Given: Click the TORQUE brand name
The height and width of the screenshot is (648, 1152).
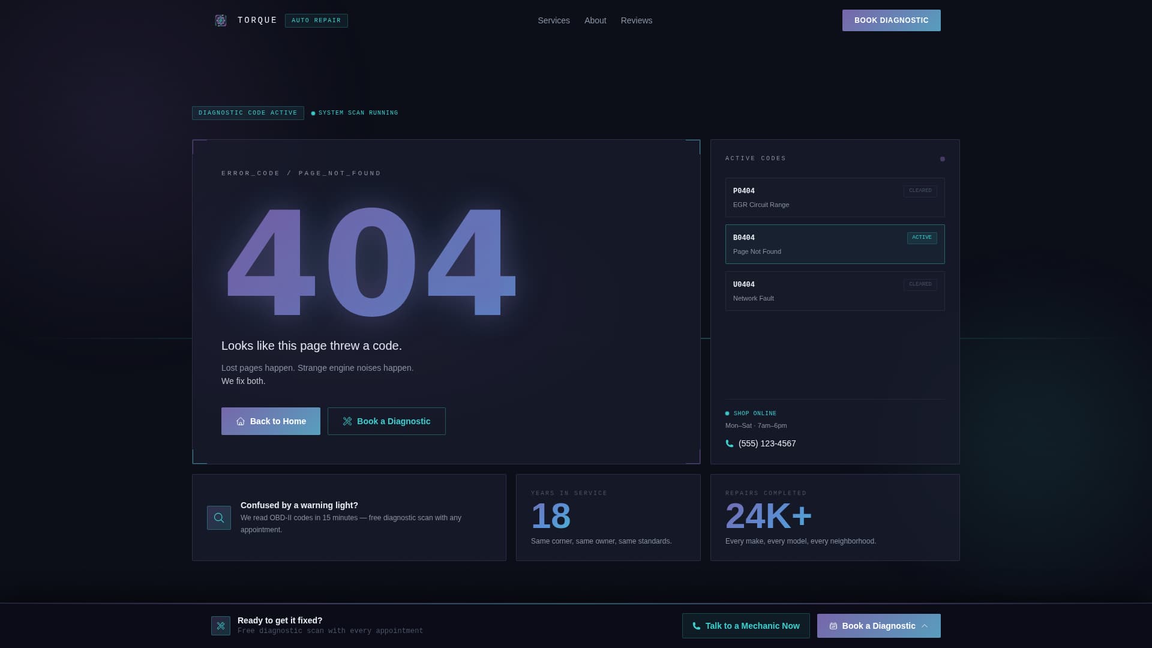Looking at the screenshot, I should [x=257, y=20].
